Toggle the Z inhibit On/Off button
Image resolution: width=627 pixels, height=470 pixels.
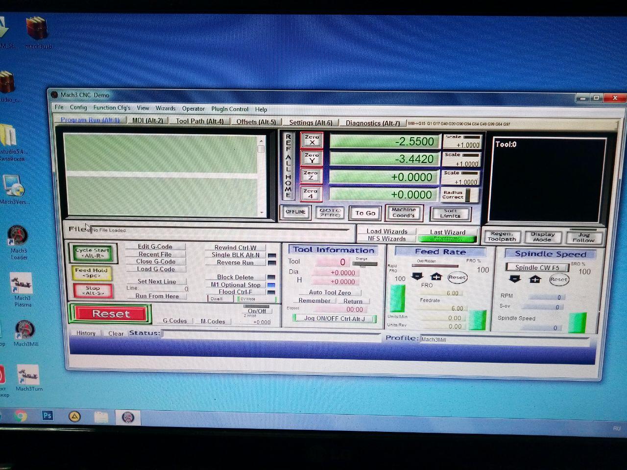[257, 311]
